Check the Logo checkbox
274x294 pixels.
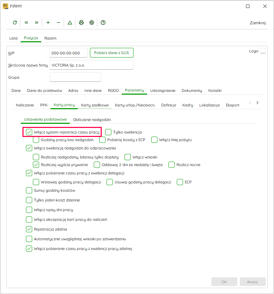(263, 51)
